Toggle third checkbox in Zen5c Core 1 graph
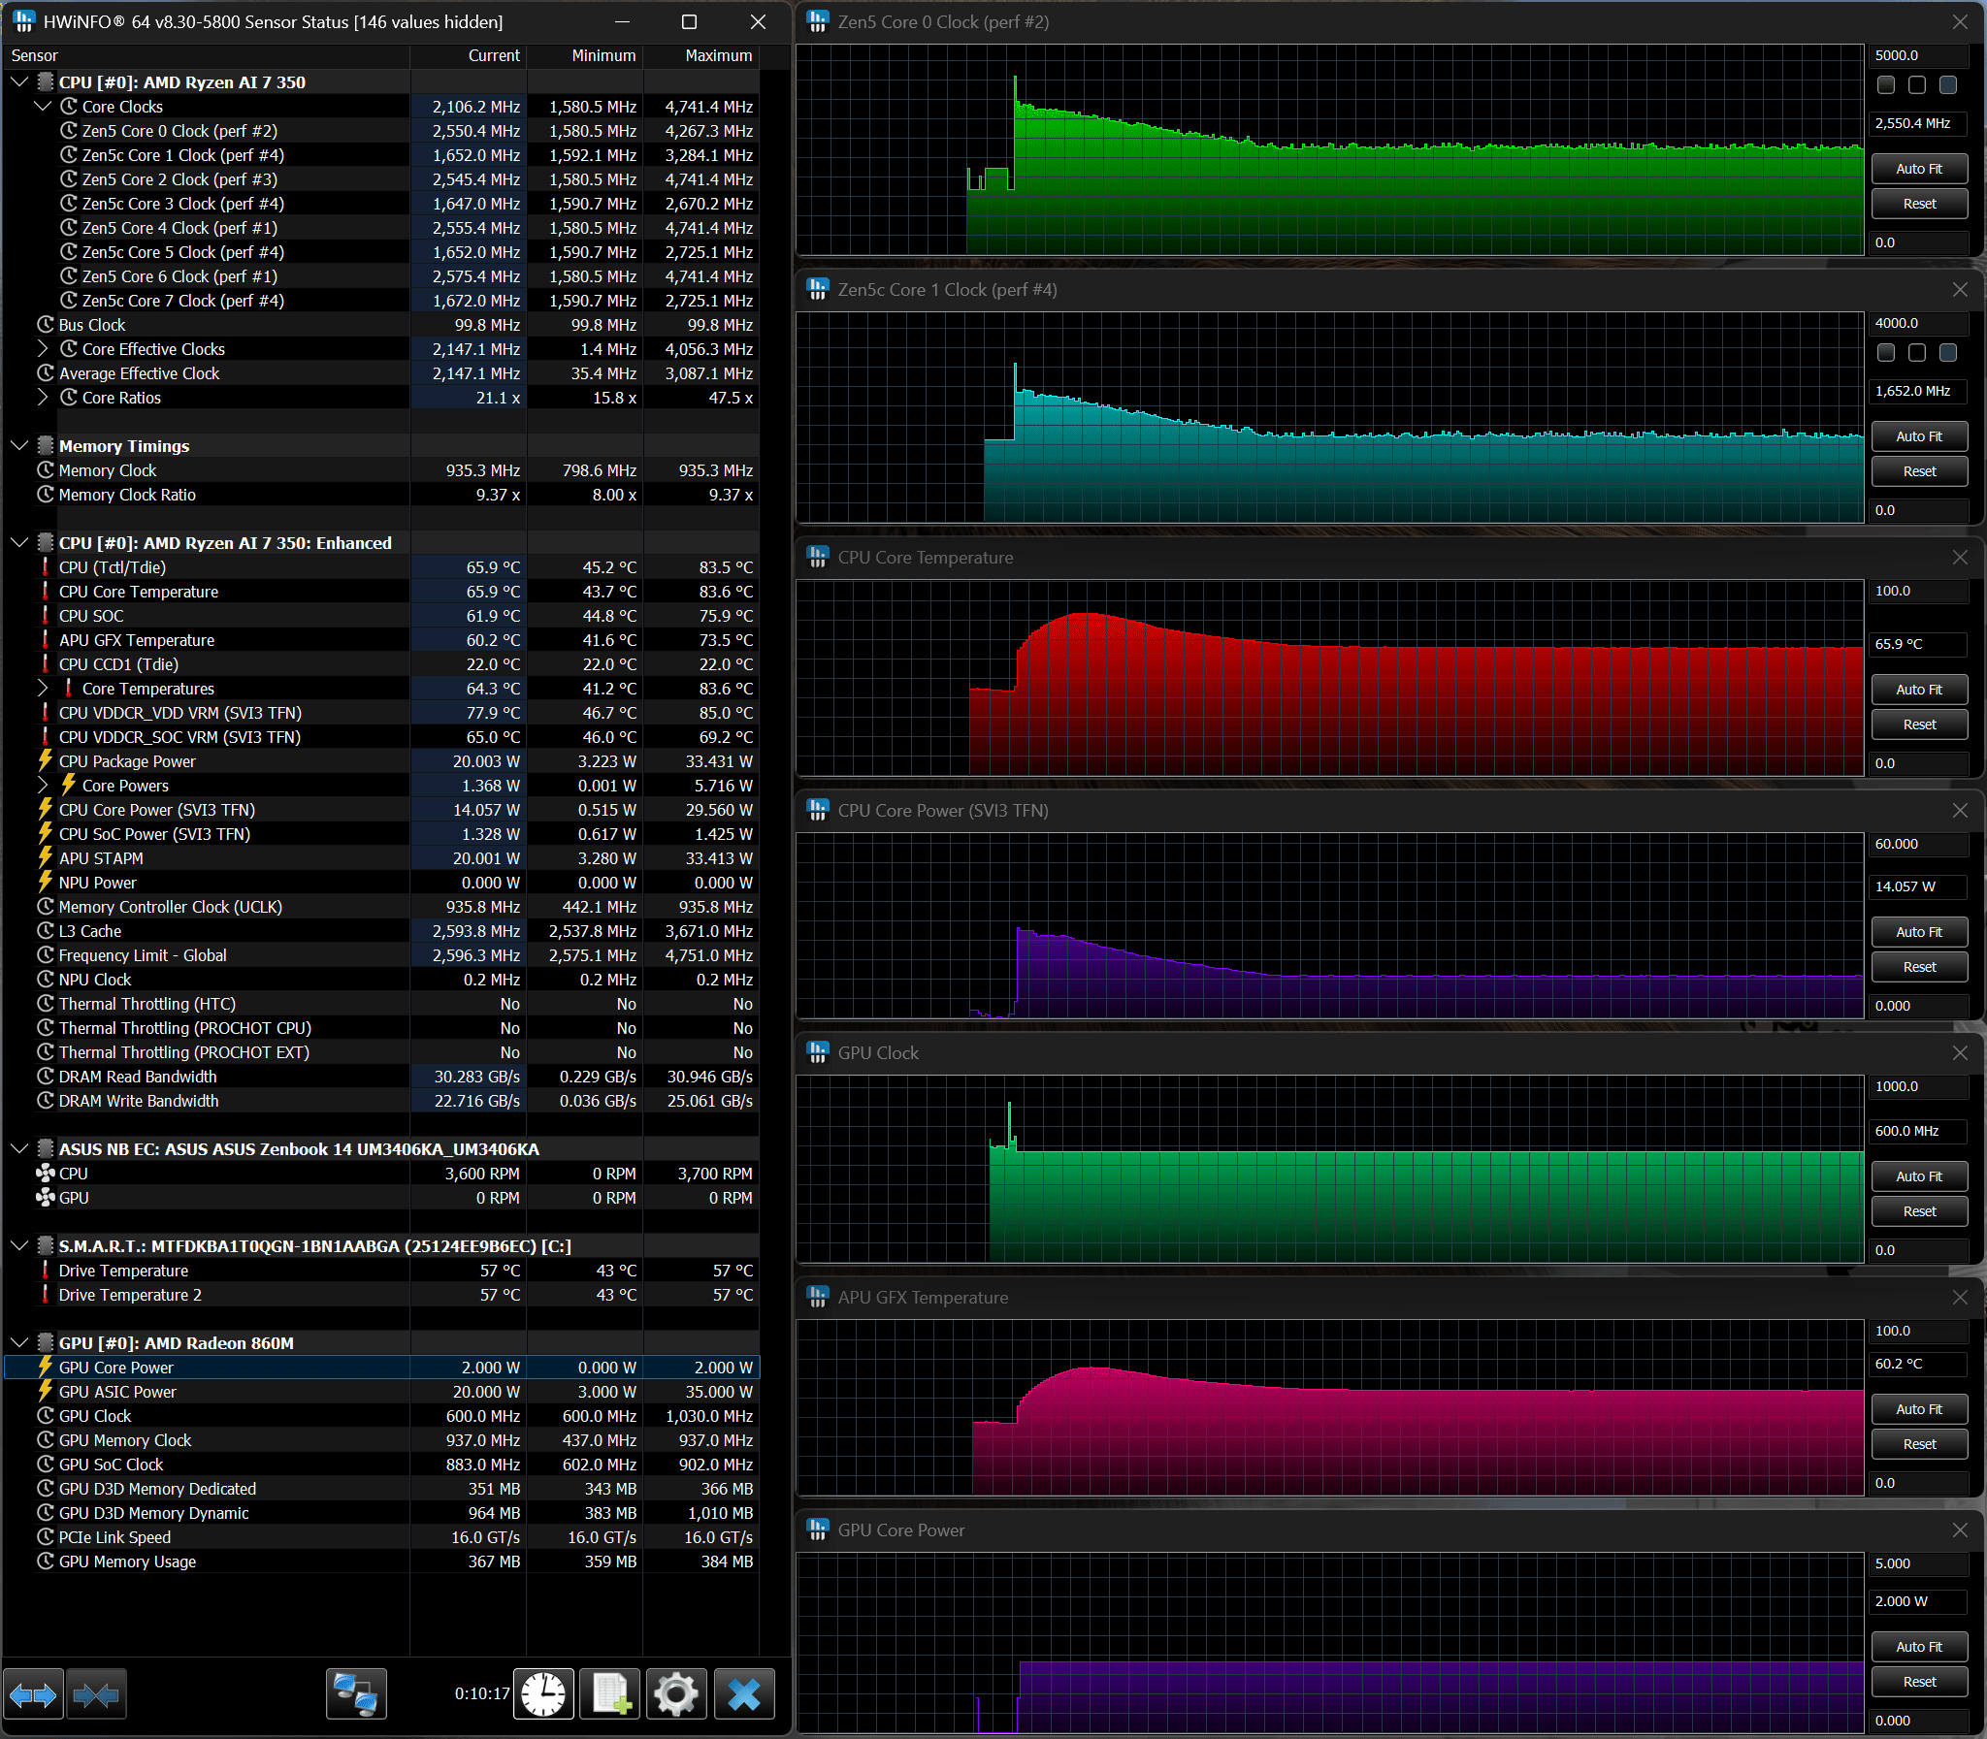1987x1739 pixels. pos(1947,353)
